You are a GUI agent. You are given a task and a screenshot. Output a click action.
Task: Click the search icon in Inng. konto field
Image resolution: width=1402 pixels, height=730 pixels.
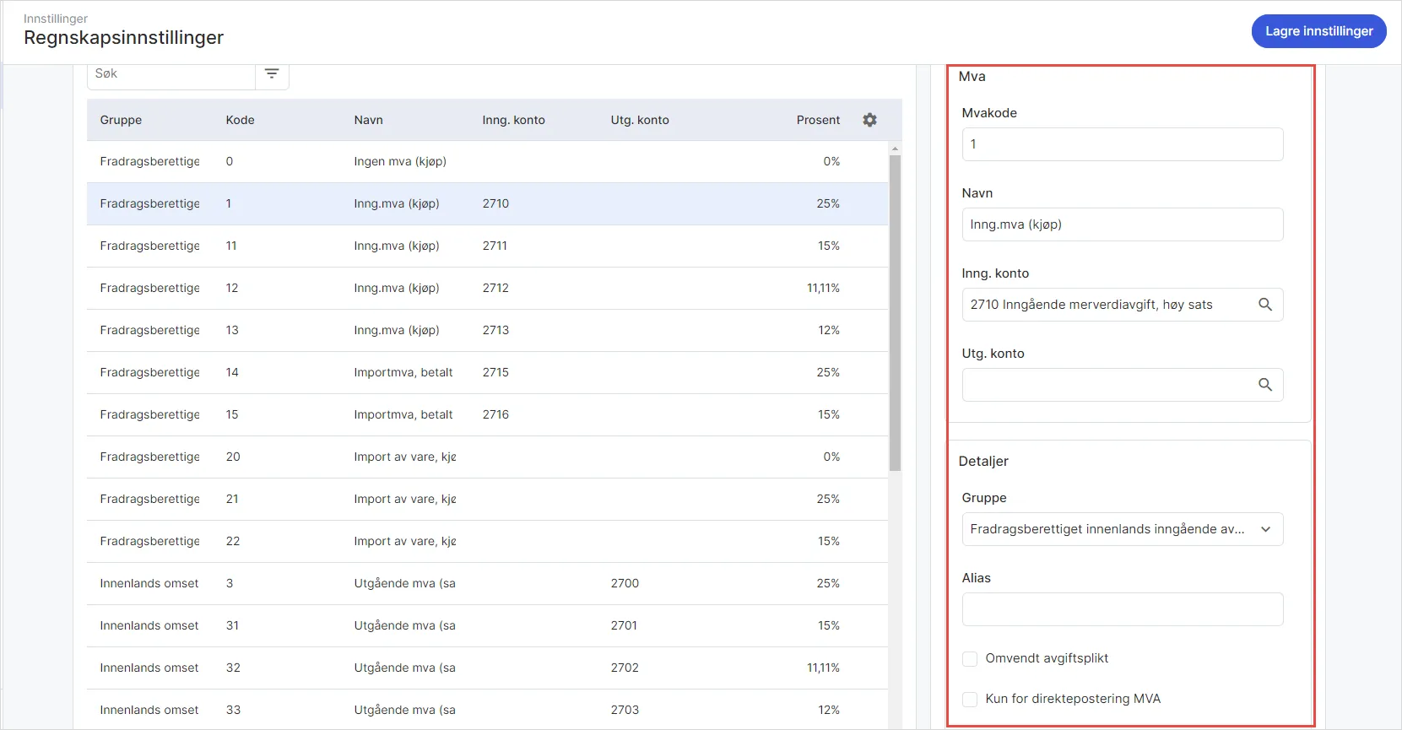coord(1265,305)
